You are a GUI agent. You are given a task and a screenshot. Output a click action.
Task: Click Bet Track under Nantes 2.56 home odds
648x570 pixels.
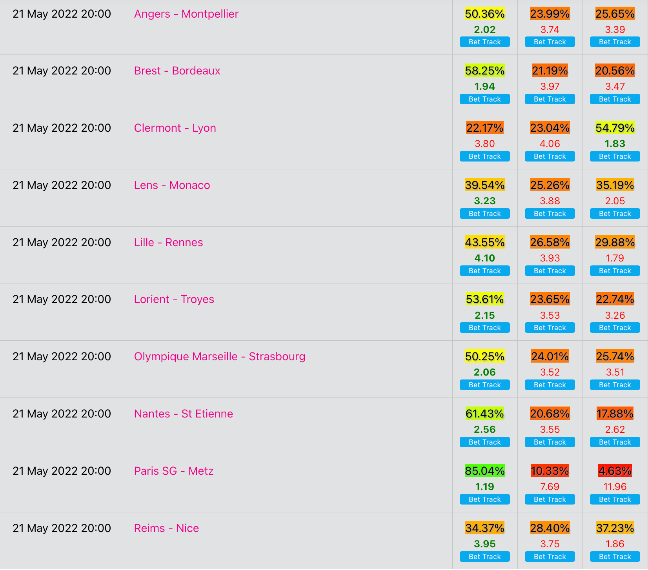(x=485, y=442)
